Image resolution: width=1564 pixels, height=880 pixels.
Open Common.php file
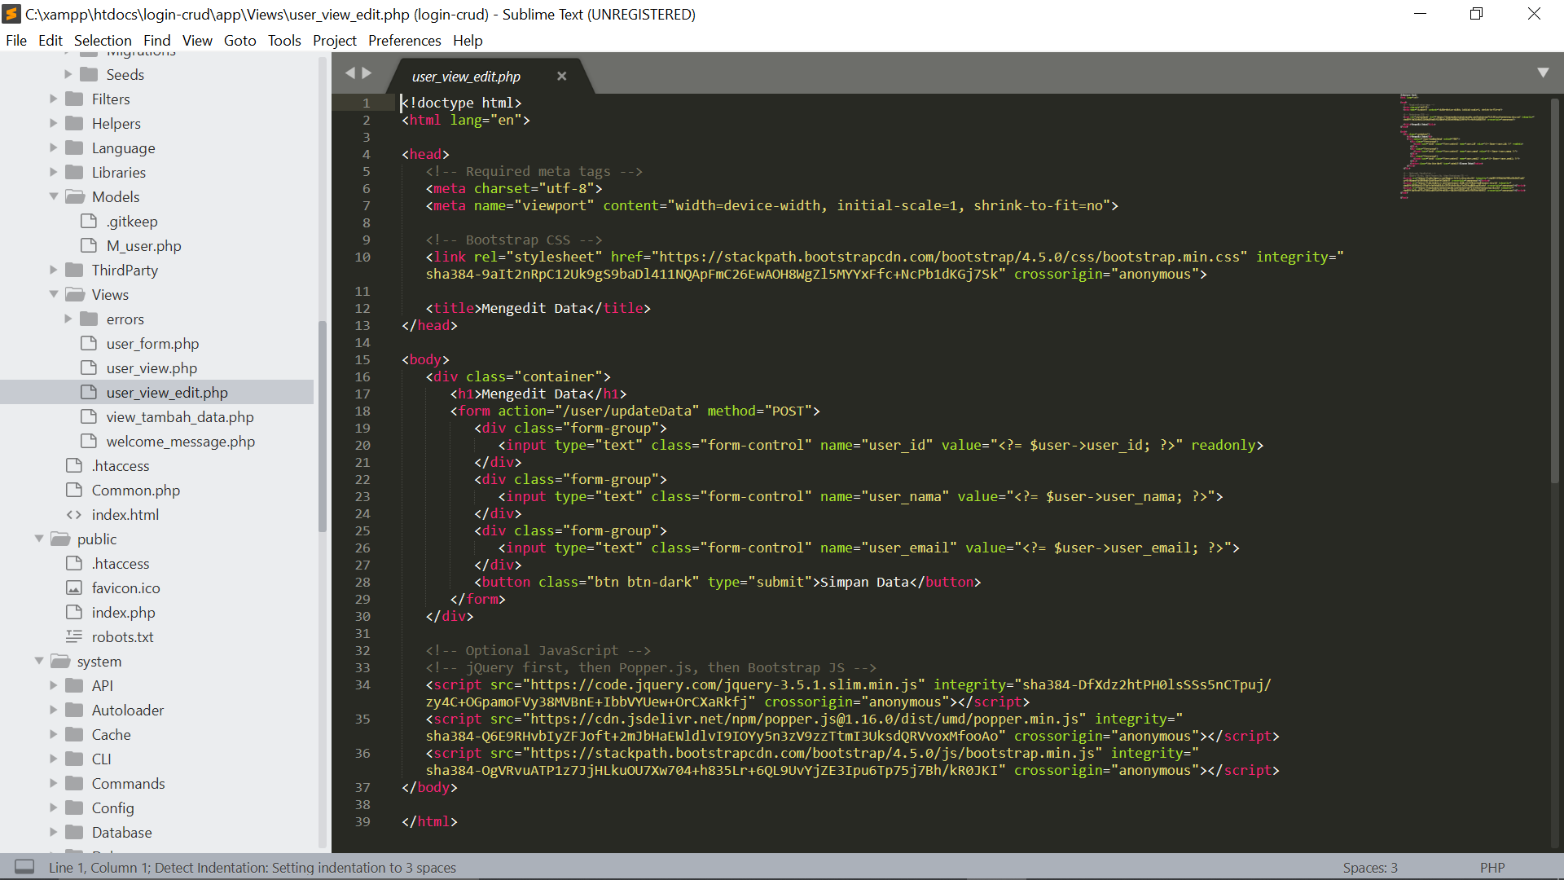coord(135,490)
